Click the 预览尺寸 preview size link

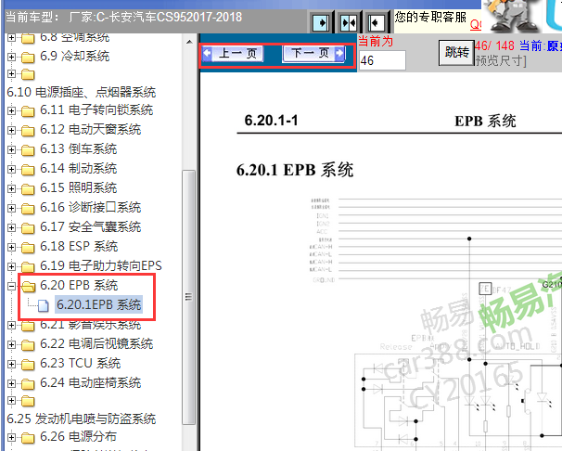click(501, 60)
